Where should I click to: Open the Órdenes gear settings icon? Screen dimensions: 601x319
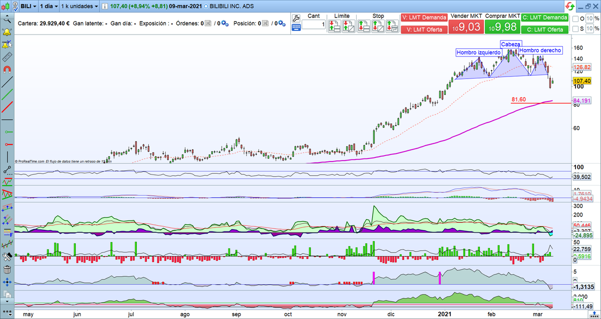[x=224, y=23]
